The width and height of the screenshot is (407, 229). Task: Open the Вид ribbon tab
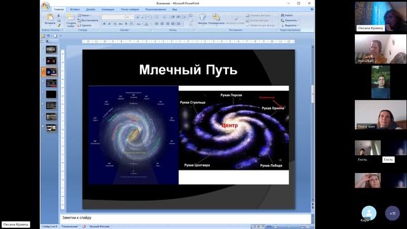tap(175, 10)
